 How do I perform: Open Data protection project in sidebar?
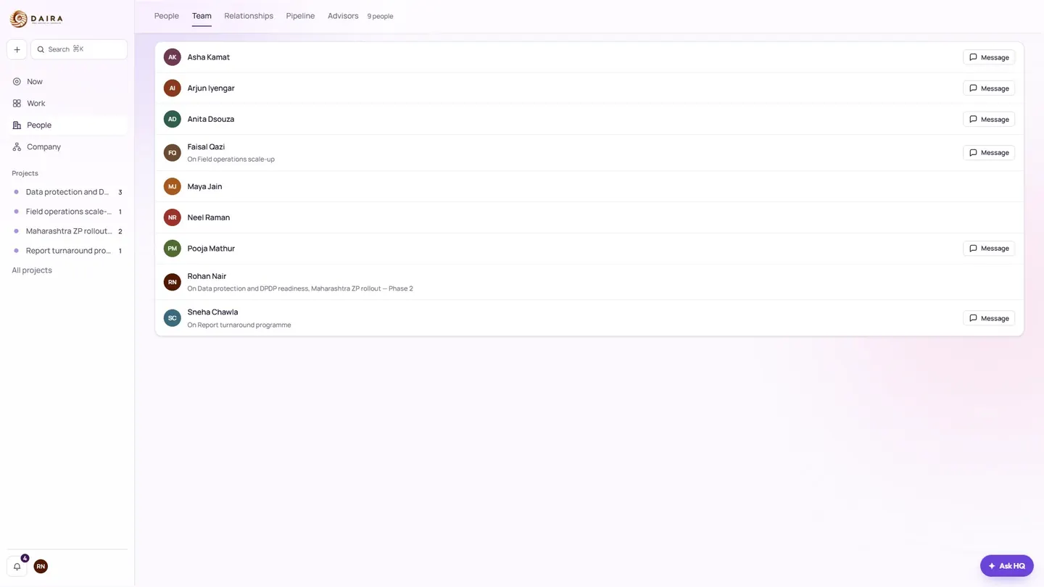click(67, 192)
